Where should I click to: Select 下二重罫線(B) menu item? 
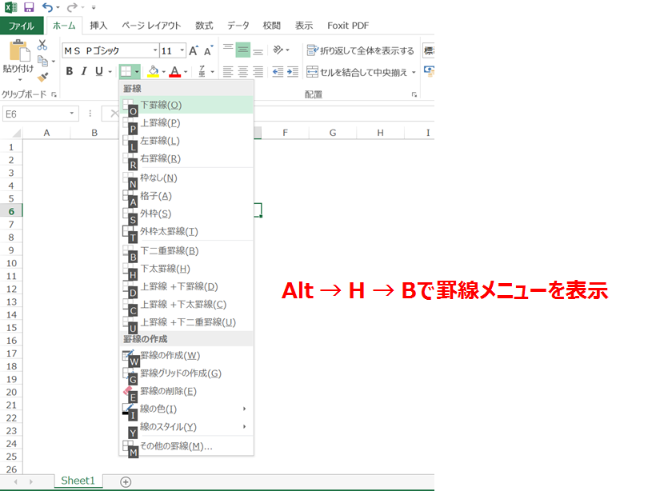coord(186,250)
